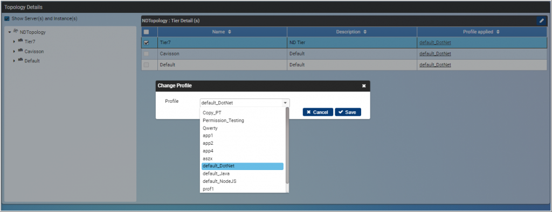Close the Change Profile dialog with X
The width and height of the screenshot is (552, 212).
click(364, 86)
